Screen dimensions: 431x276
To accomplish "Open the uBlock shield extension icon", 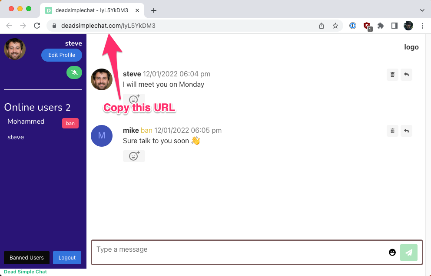I will click(x=367, y=26).
